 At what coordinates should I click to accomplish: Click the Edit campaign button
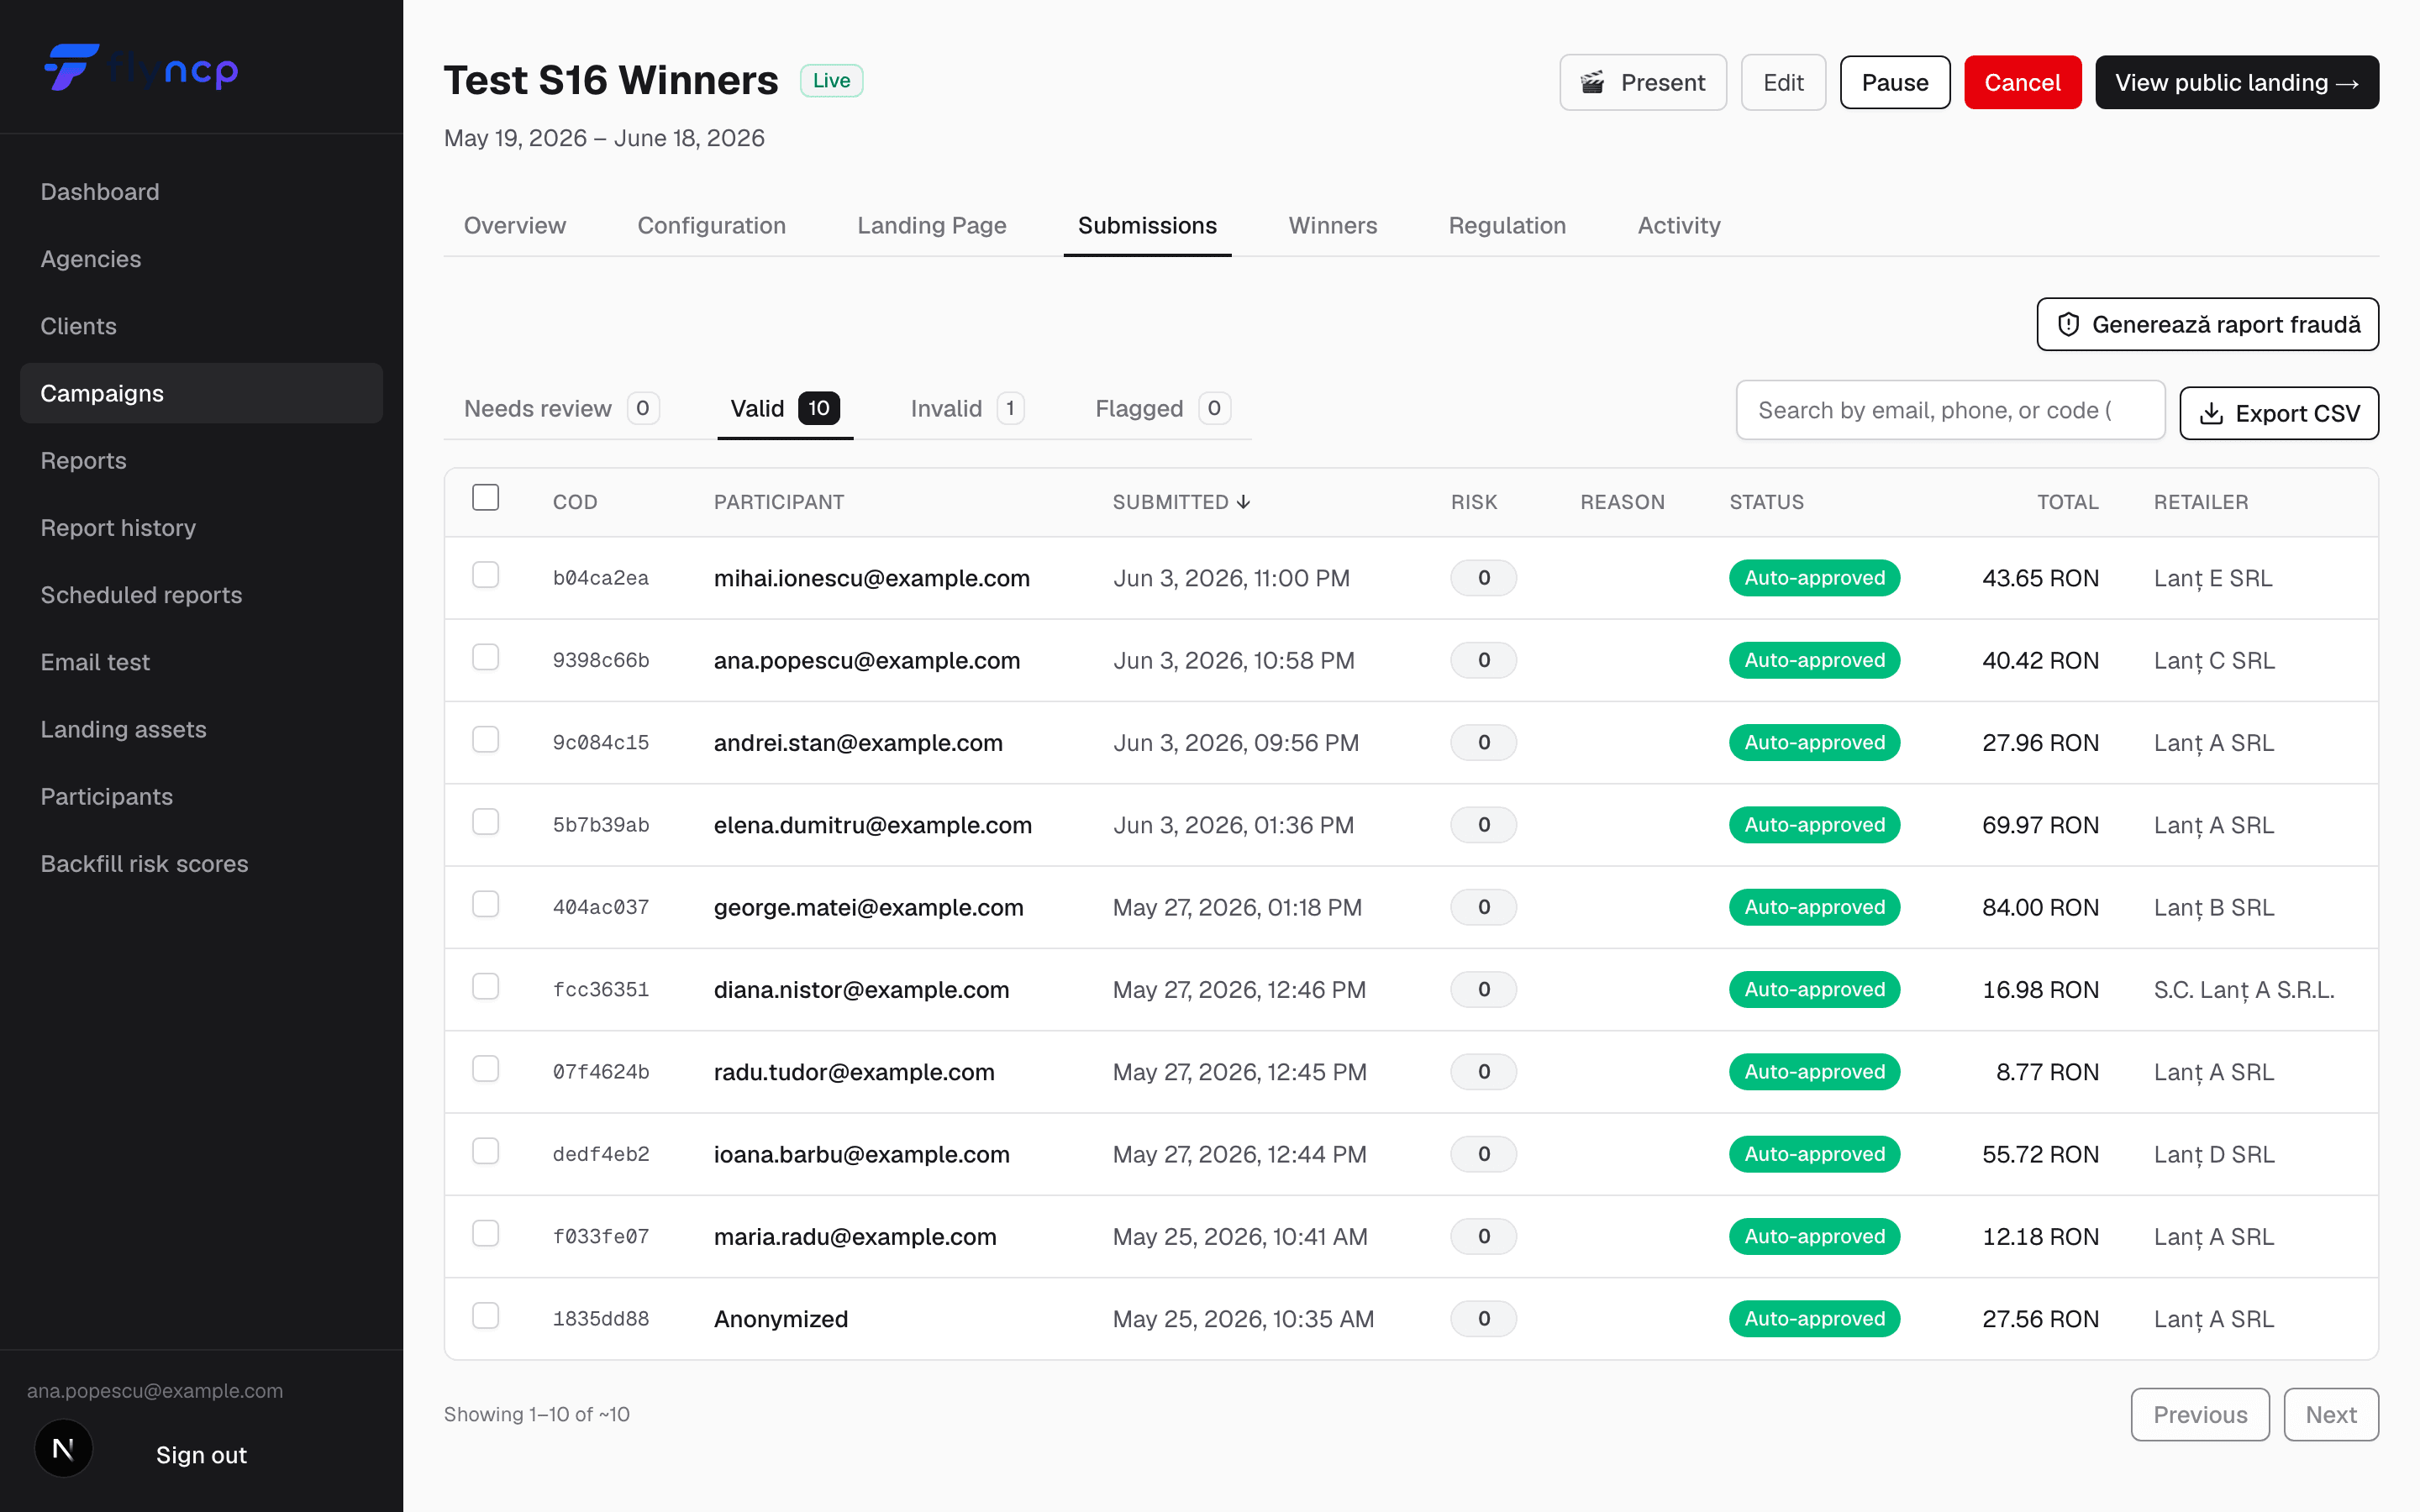click(x=1783, y=82)
